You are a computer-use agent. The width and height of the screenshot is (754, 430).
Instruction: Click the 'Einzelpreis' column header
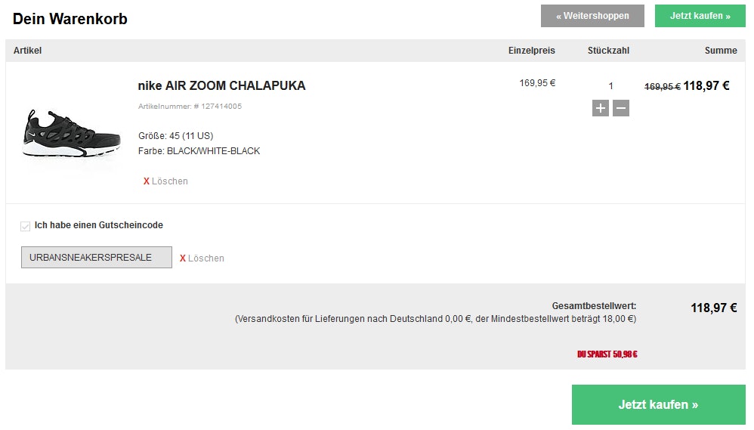[x=531, y=51]
